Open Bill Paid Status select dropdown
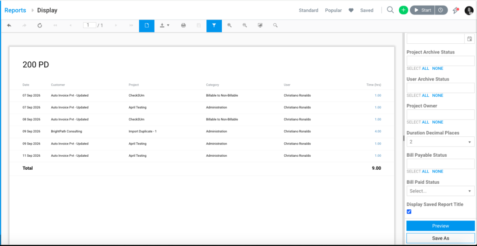This screenshot has height=246, width=477. click(441, 191)
